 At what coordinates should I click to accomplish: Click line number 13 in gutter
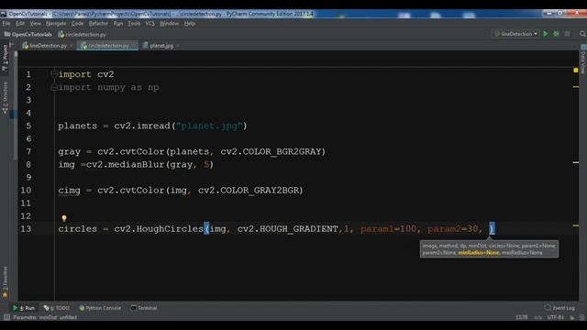coord(26,229)
